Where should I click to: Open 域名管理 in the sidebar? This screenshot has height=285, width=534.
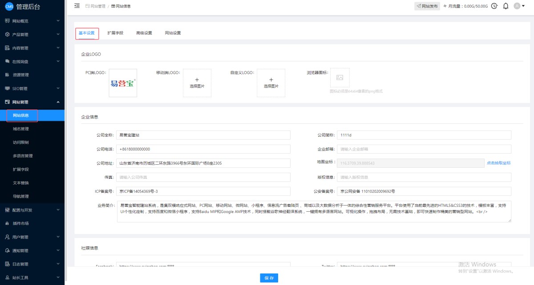(21, 129)
